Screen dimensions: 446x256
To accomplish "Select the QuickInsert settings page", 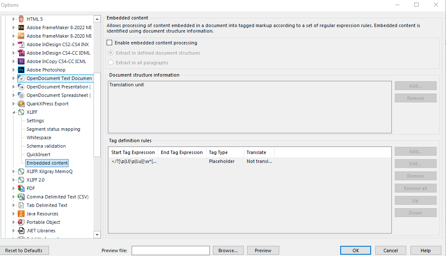I will (40, 154).
